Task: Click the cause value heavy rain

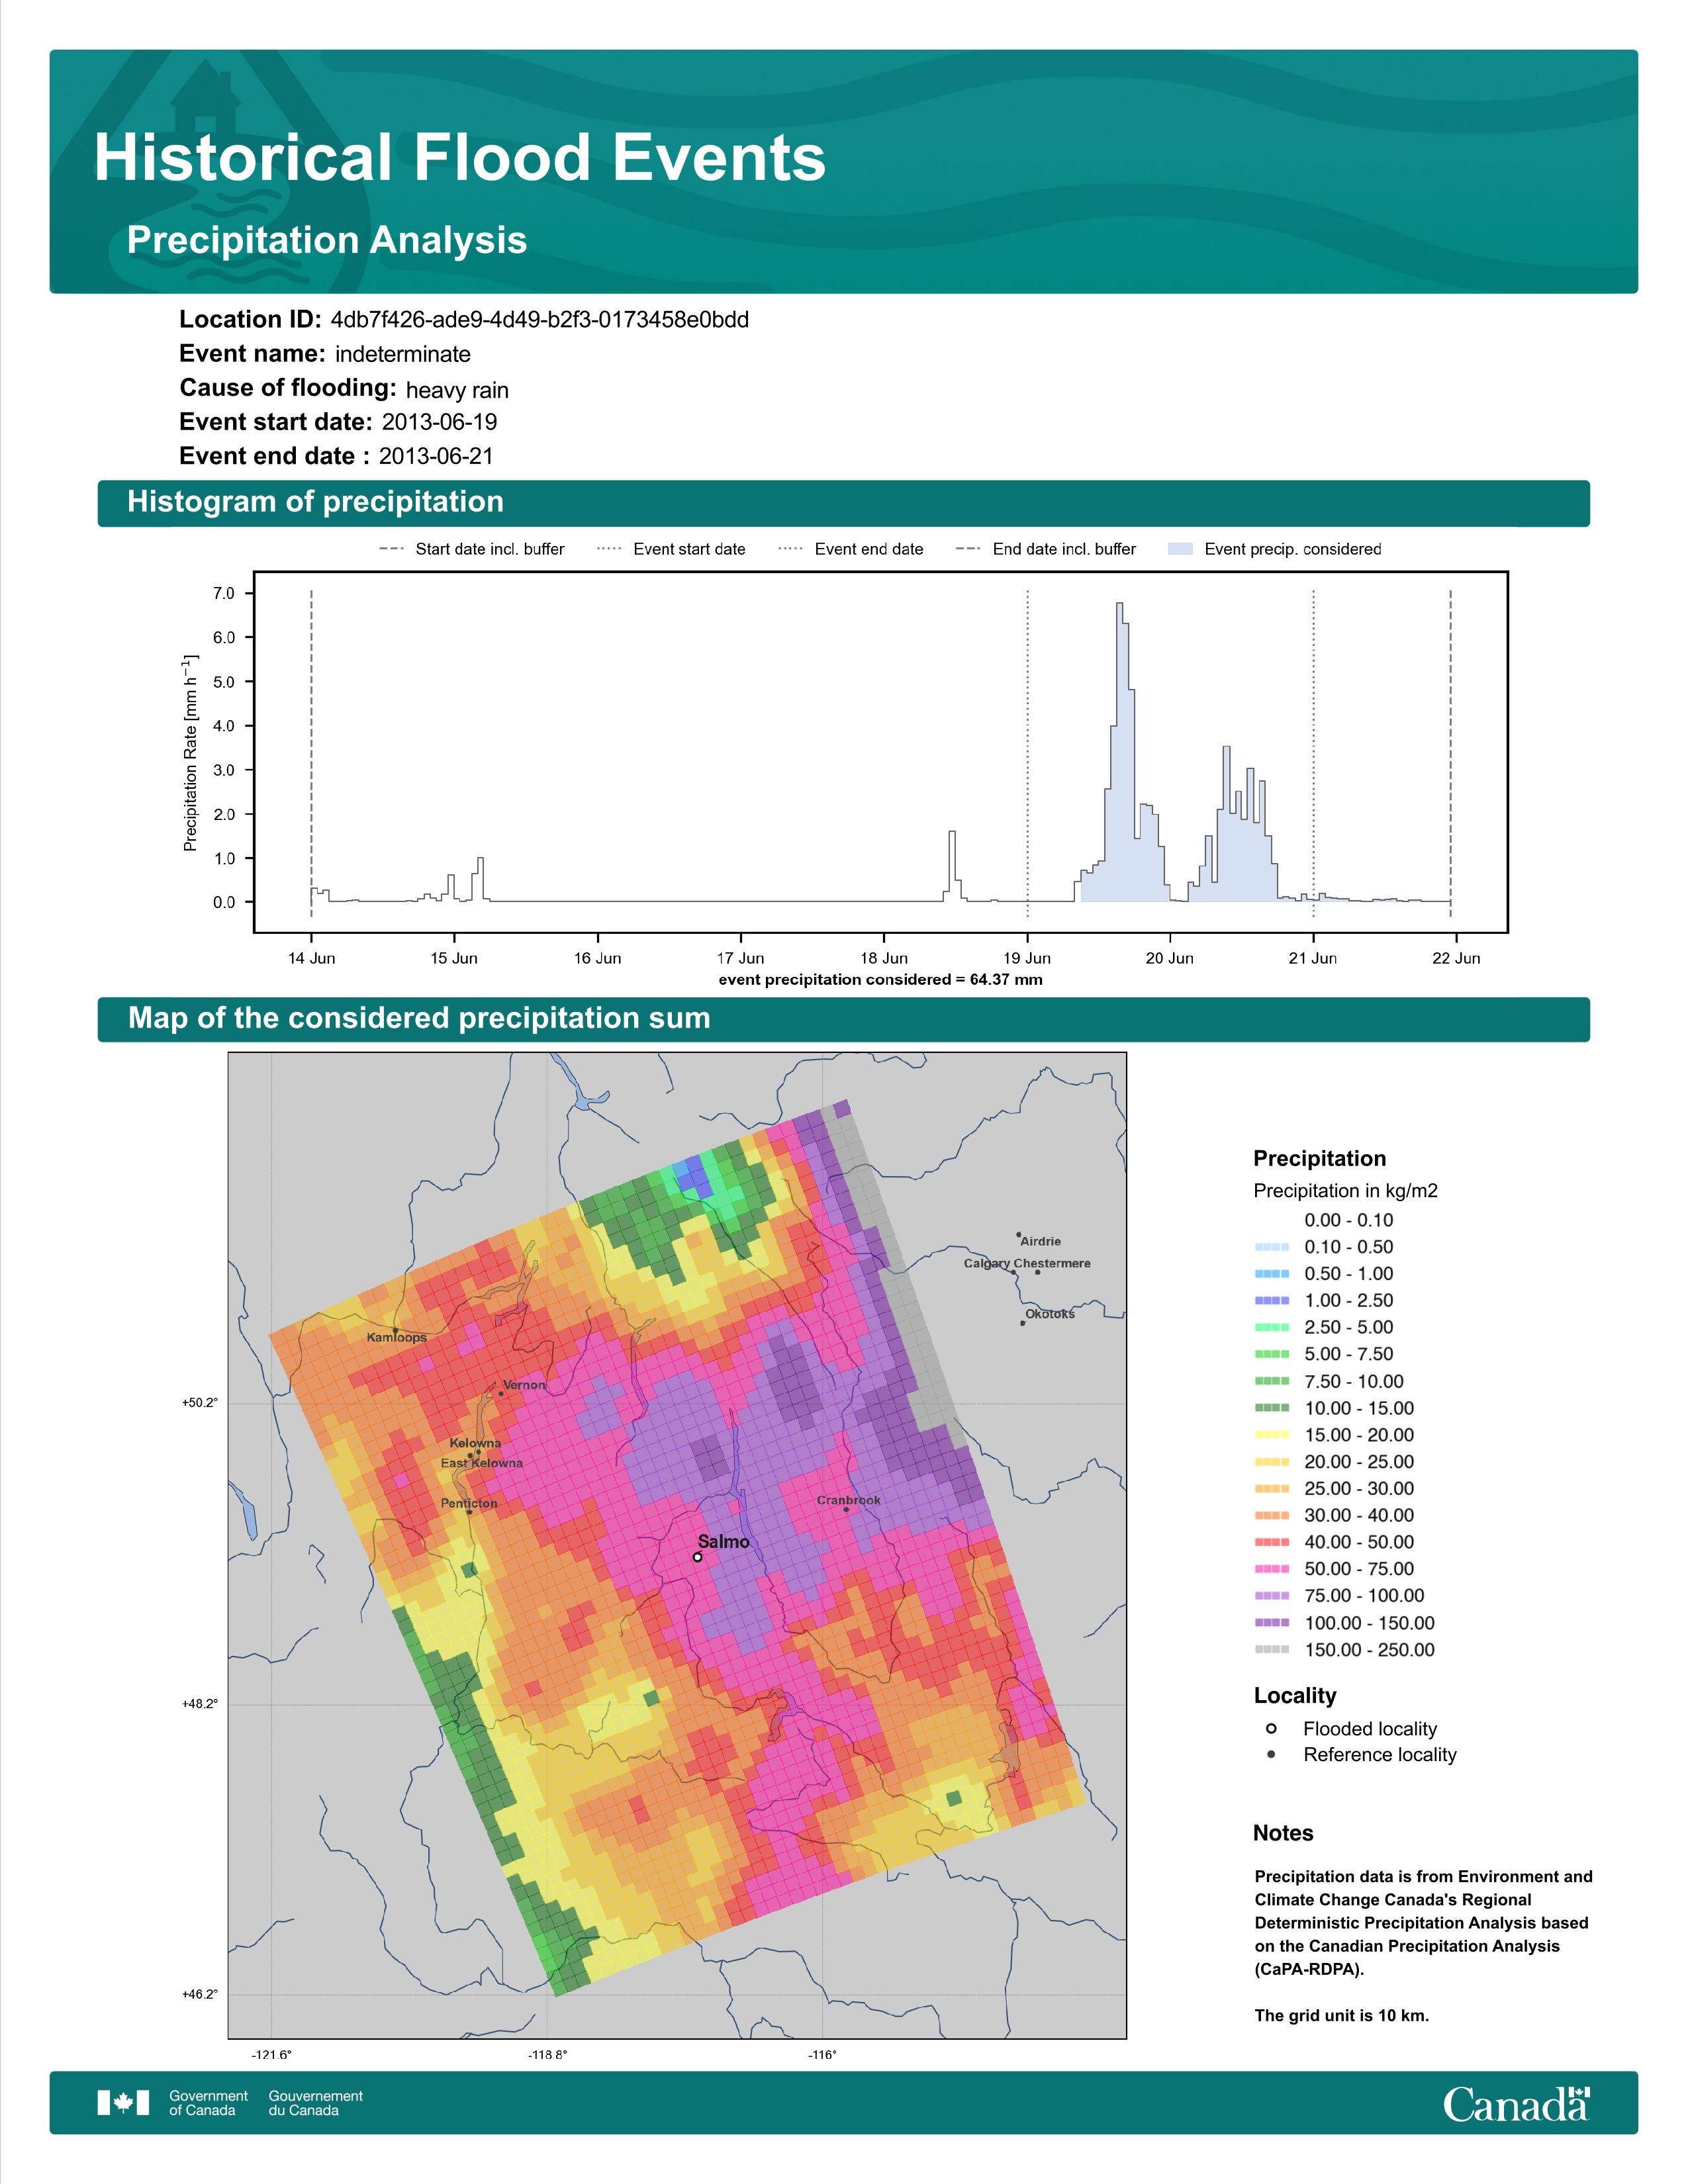Action: point(457,390)
